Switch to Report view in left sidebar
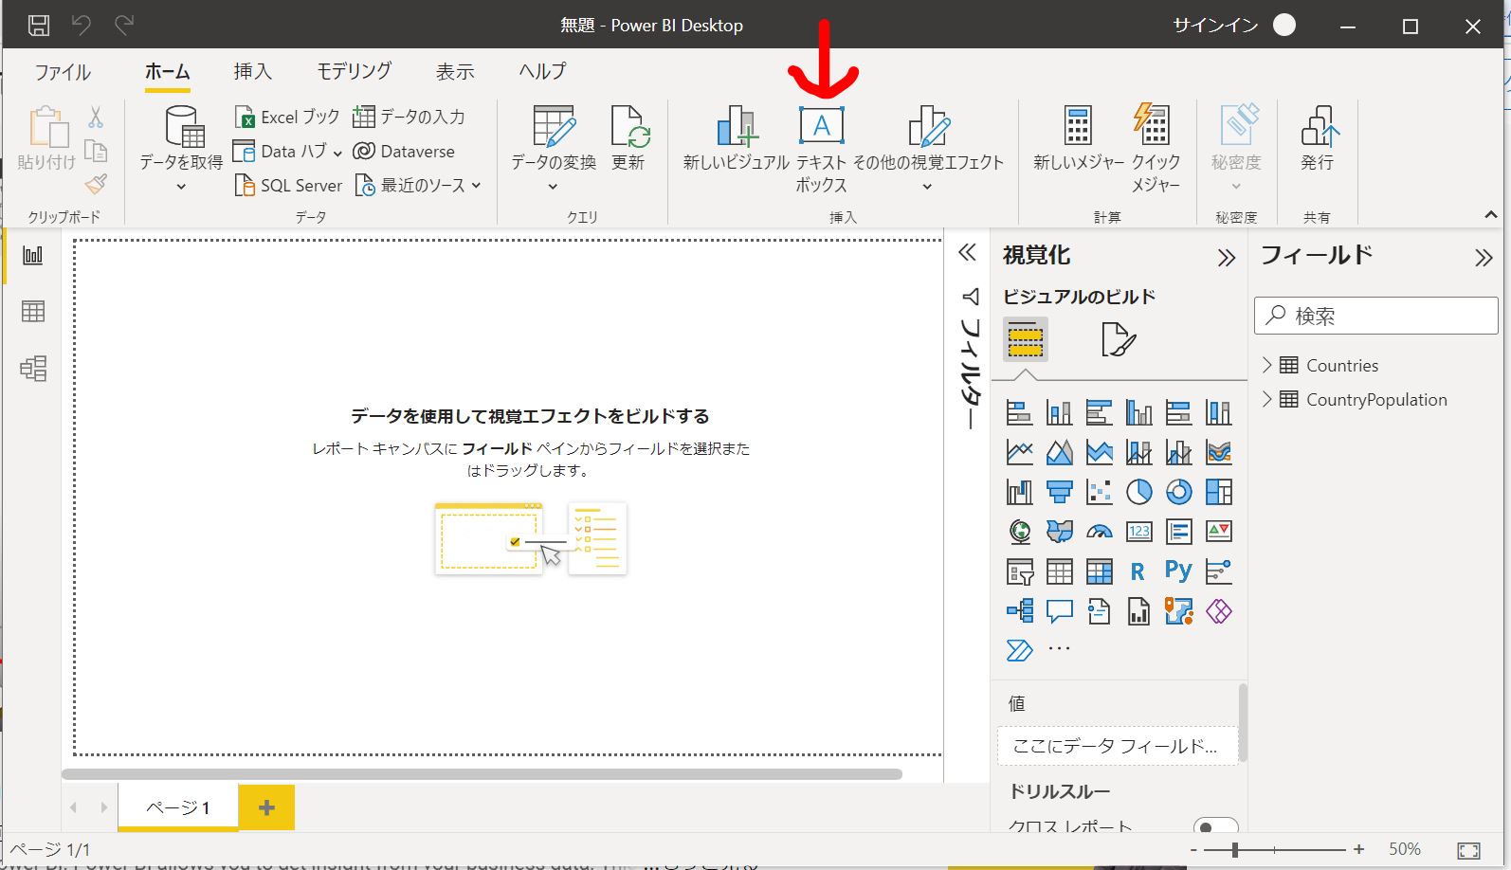This screenshot has height=870, width=1511. click(33, 255)
